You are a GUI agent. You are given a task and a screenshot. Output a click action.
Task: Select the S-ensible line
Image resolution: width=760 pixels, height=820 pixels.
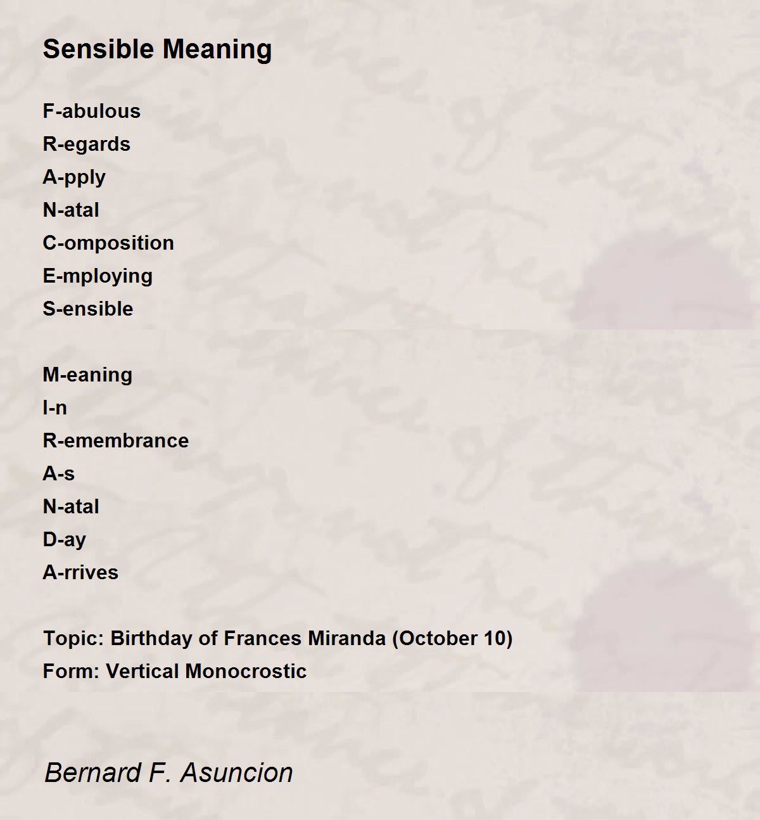[x=88, y=309]
